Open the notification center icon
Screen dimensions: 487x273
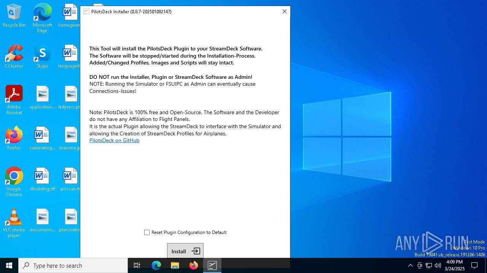point(474,265)
